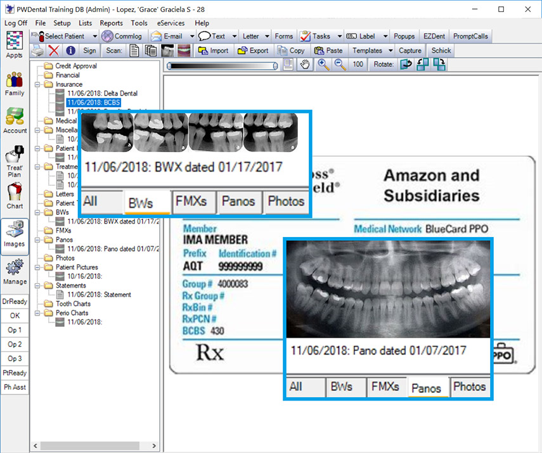Zoom in with the plus magnifier
The height and width of the screenshot is (453, 542).
coord(323,65)
